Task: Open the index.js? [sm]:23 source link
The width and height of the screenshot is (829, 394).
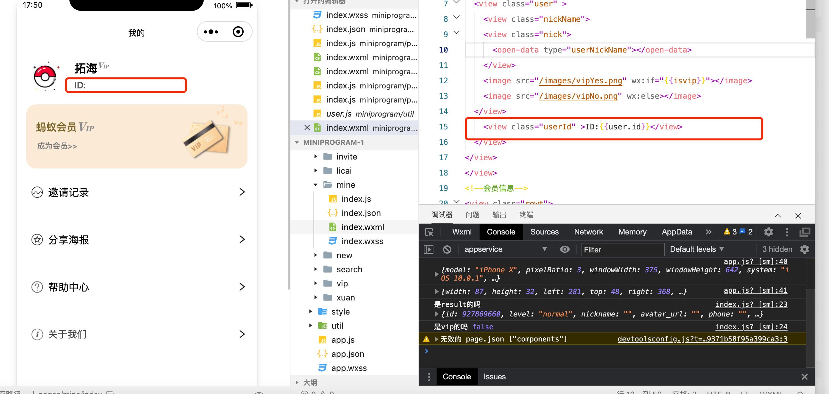Action: [751, 304]
